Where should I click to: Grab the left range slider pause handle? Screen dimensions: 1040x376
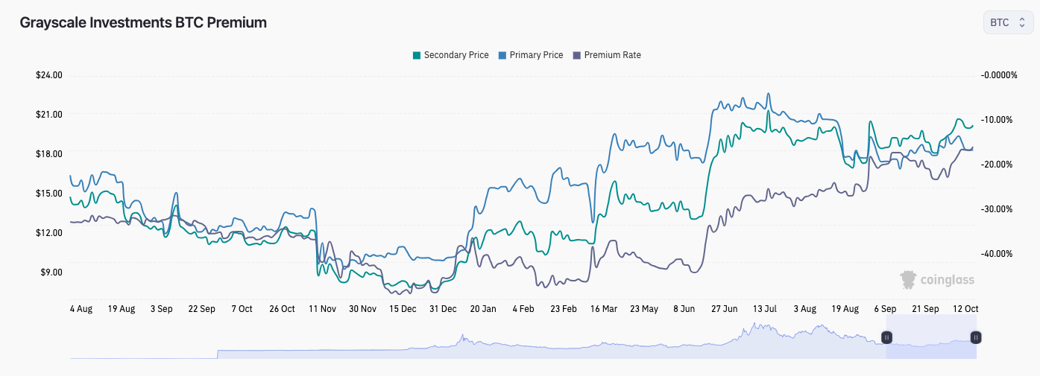886,337
